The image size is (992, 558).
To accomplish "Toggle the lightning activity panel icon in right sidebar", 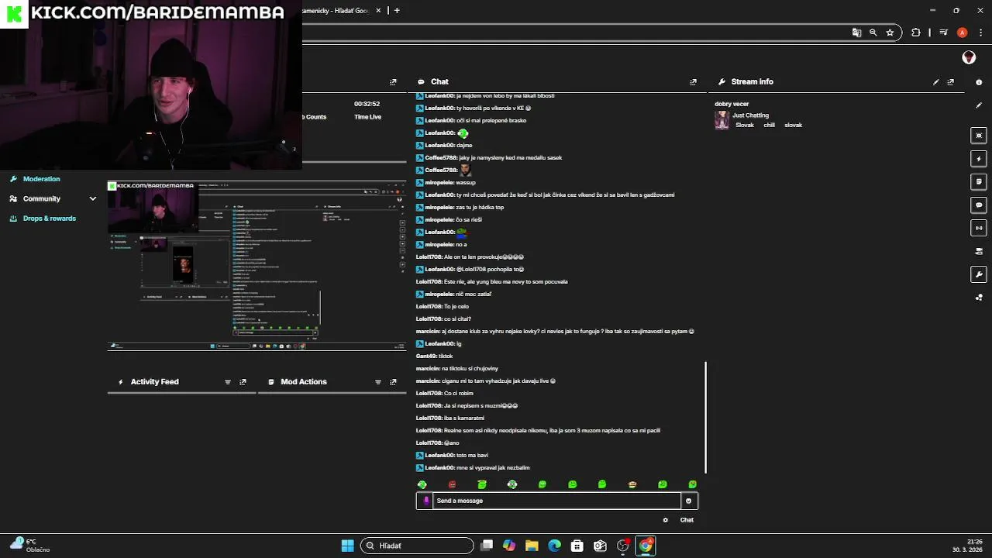I will [x=979, y=159].
